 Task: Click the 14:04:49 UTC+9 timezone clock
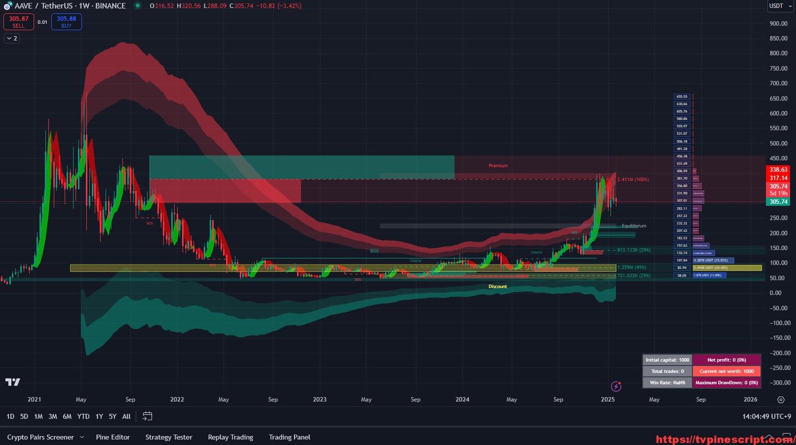click(767, 416)
